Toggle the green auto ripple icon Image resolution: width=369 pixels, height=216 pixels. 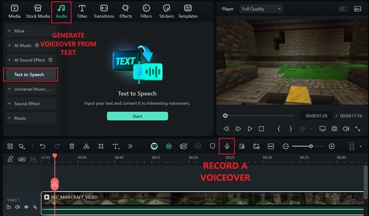[x=169, y=146]
